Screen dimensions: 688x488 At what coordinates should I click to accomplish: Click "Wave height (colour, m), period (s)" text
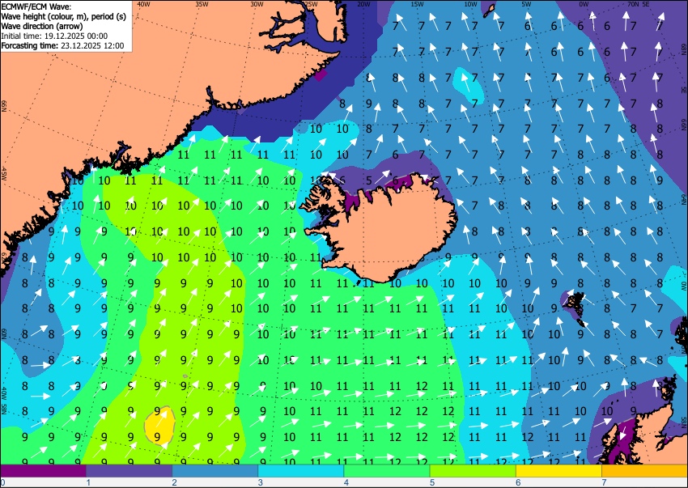pos(64,16)
